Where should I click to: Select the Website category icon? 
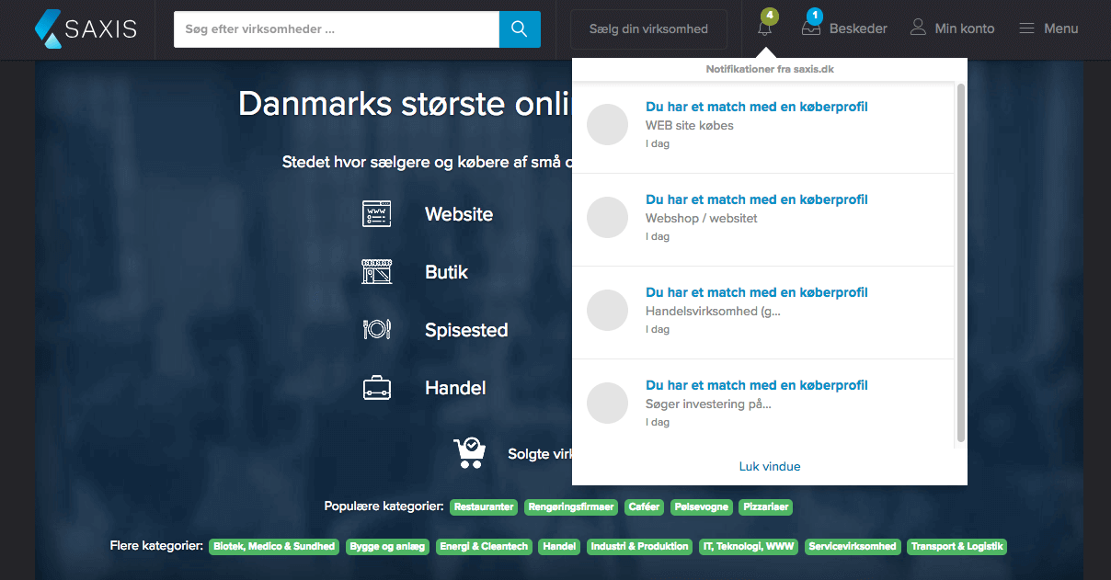376,214
